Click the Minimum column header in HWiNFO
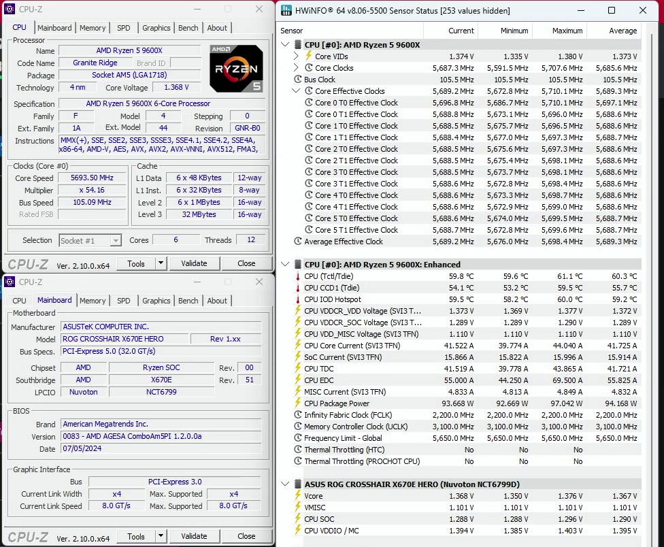The image size is (664, 547). (x=505, y=31)
